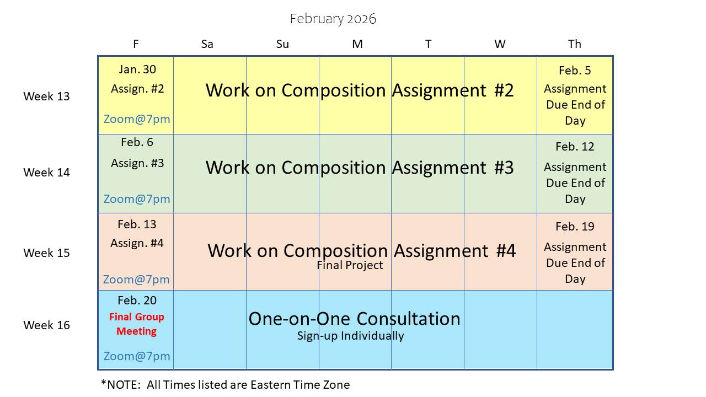706x397 pixels.
Task: Click the Assign. #3 label under Feb. 6
Action: click(137, 163)
